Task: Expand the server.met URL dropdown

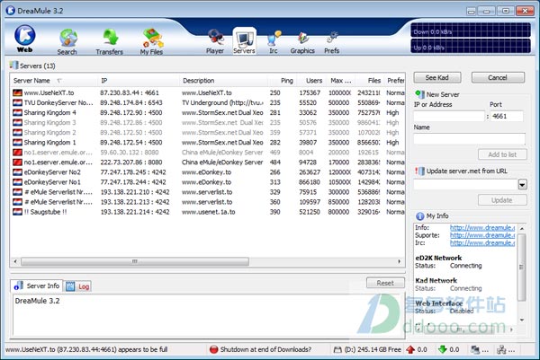Action: (x=522, y=185)
